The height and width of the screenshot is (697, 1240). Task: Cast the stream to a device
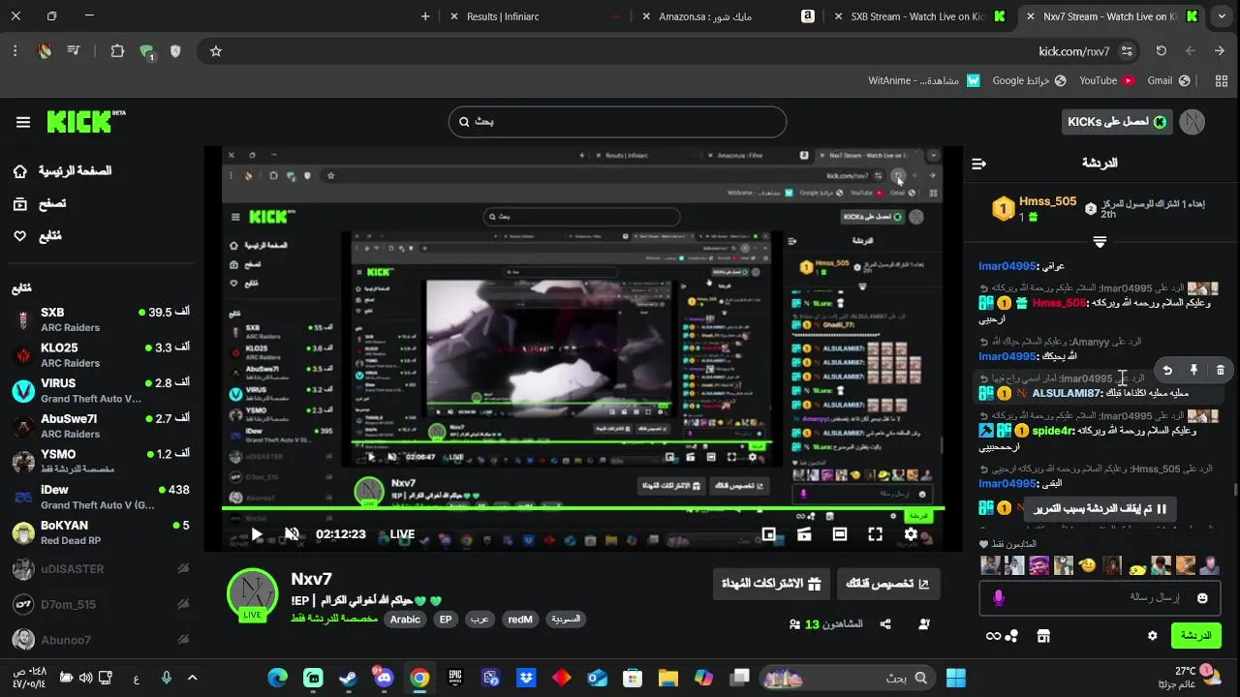tap(804, 534)
